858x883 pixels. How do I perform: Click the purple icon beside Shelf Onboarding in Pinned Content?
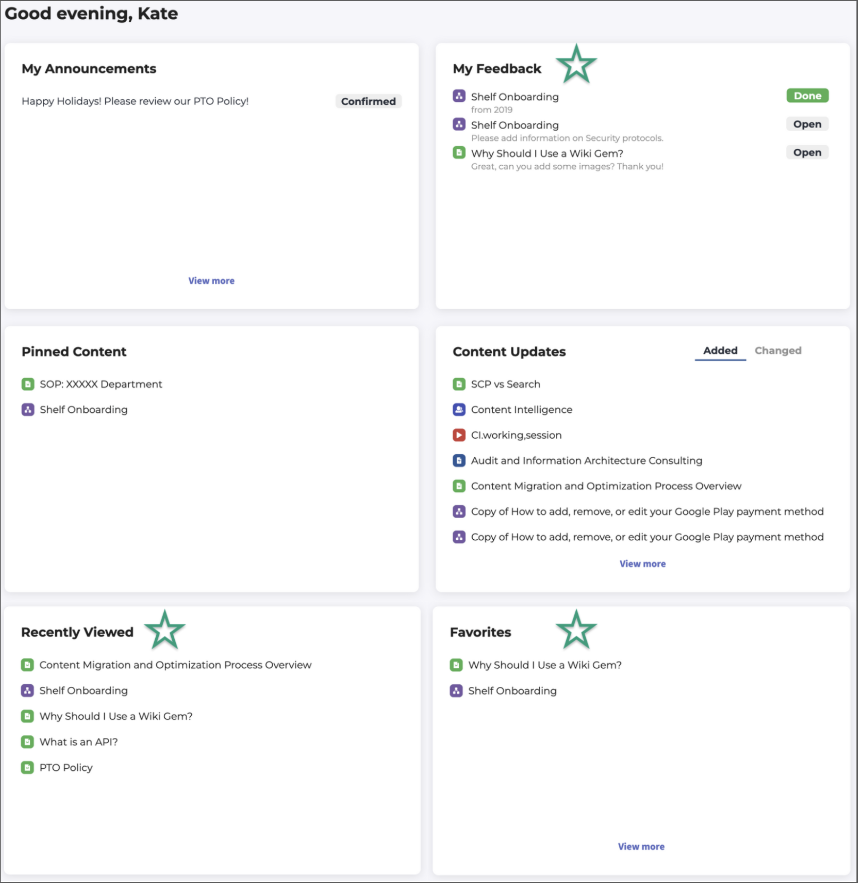tap(28, 410)
